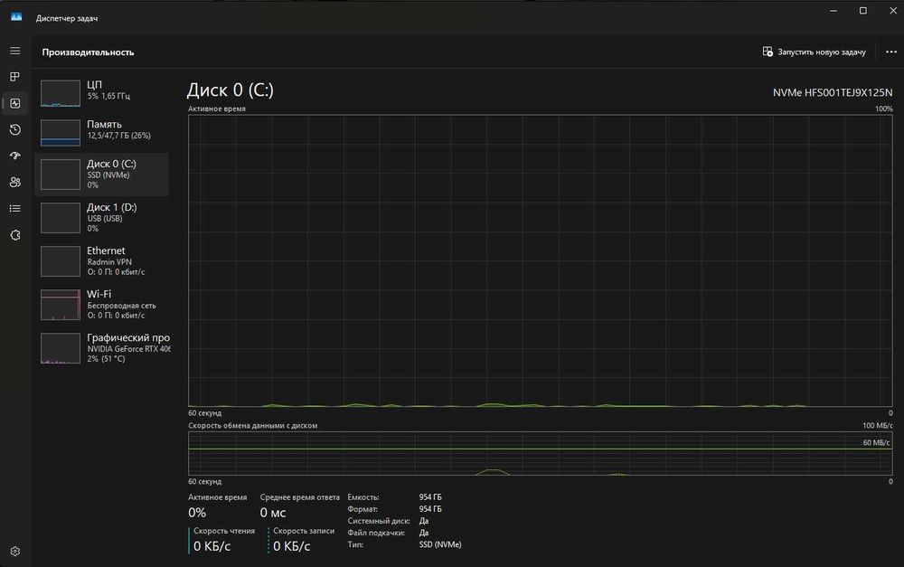Open the Users page icon
Screen dimensions: 904x567
pyautogui.click(x=15, y=183)
